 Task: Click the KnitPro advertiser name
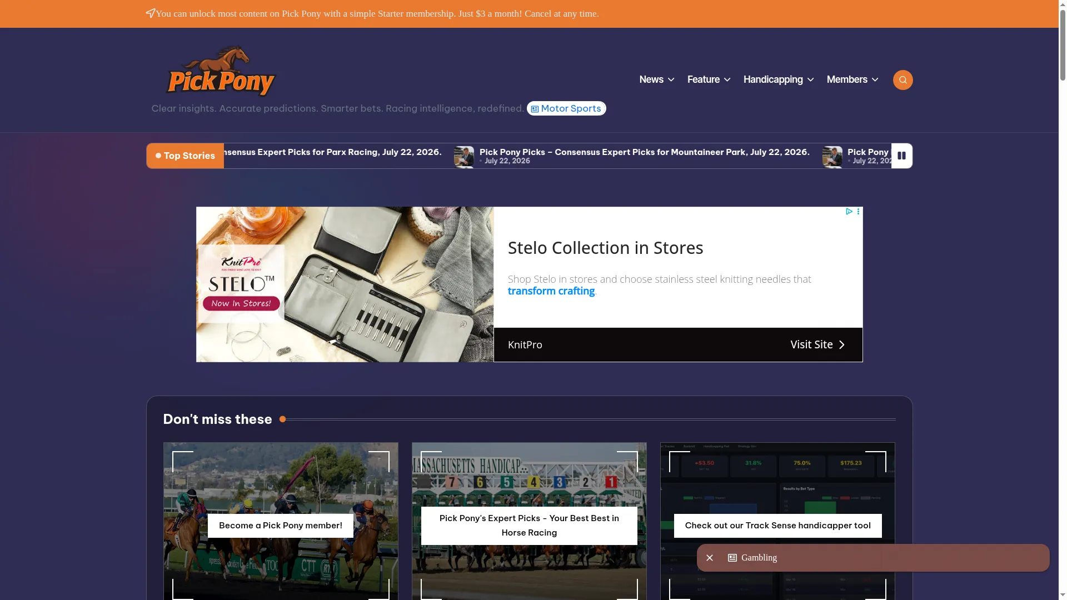pyautogui.click(x=525, y=345)
